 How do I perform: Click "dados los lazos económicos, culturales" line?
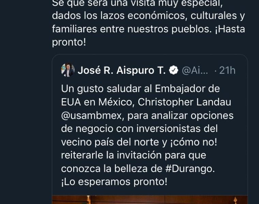pyautogui.click(x=144, y=16)
